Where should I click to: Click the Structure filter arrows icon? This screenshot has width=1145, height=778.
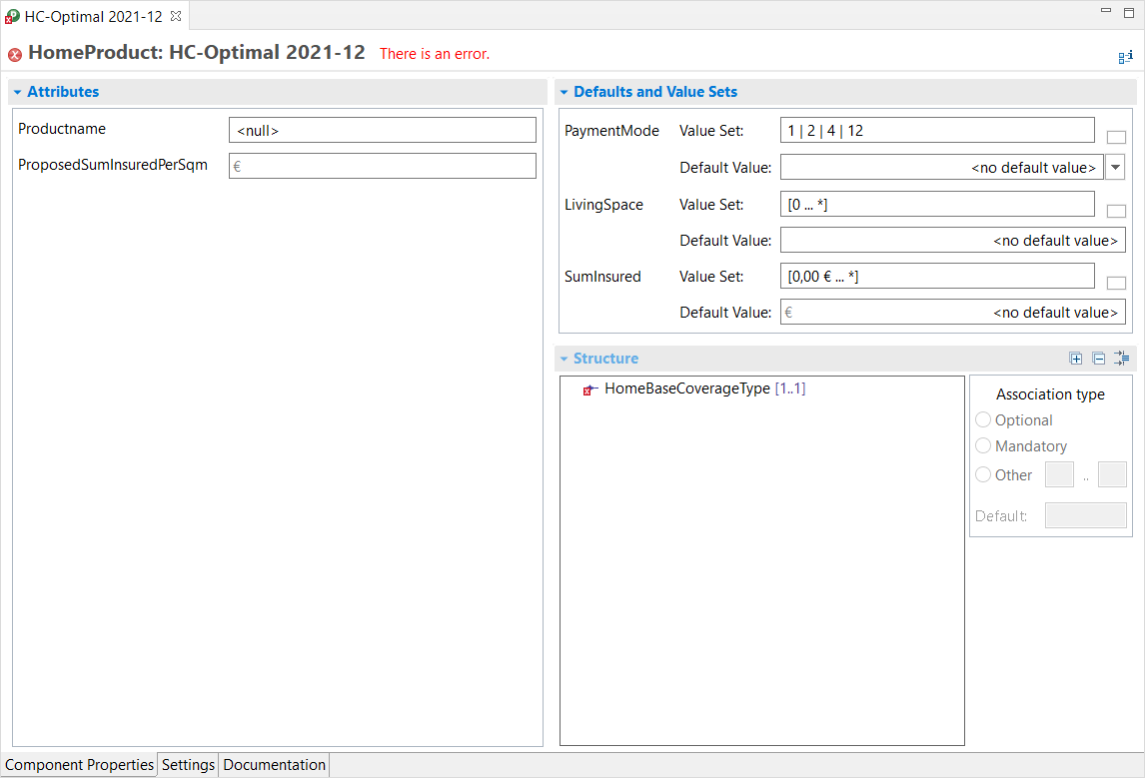click(x=1121, y=359)
